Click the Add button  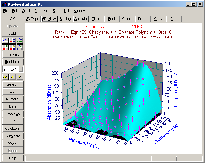point(13,33)
